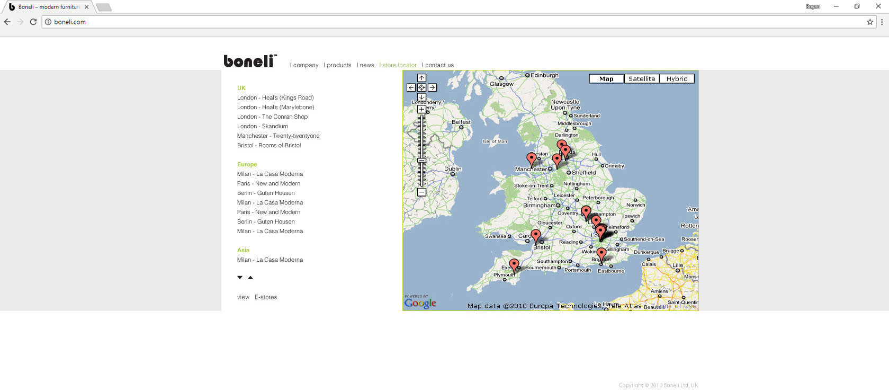Zoom in with the map plus button

(x=421, y=109)
